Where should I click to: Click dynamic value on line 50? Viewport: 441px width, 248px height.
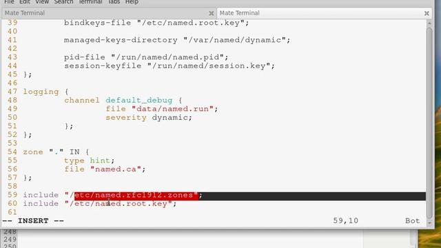point(170,117)
